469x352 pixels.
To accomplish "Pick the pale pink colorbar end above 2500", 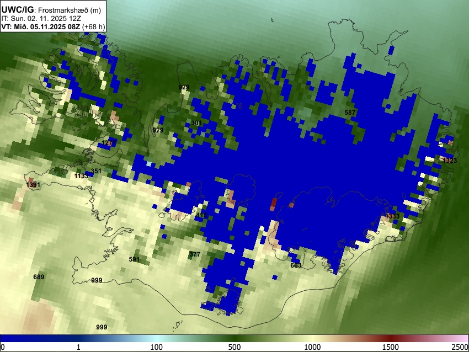I will point(462,338).
